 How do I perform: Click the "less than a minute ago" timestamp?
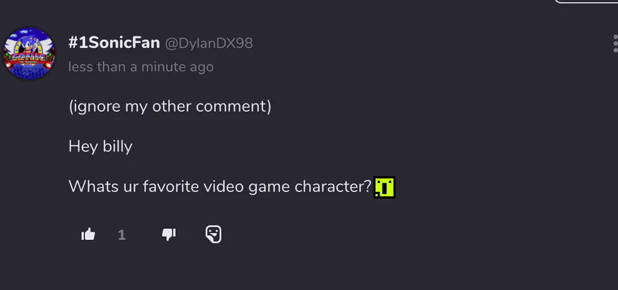click(141, 67)
